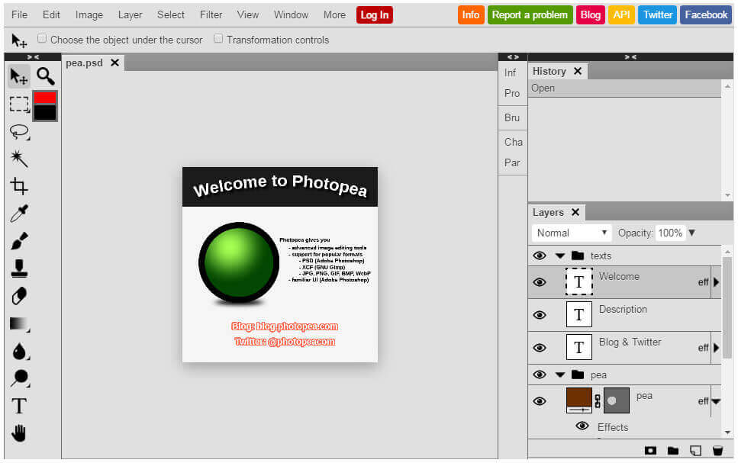The width and height of the screenshot is (738, 463).
Task: Select the Eraser tool
Action: [19, 296]
